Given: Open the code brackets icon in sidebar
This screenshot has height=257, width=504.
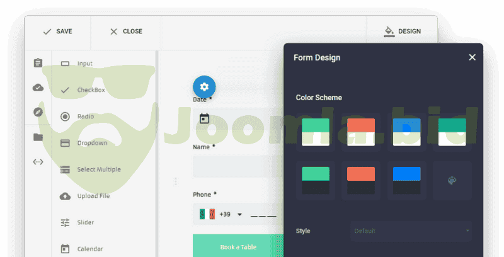Looking at the screenshot, I should click(38, 162).
